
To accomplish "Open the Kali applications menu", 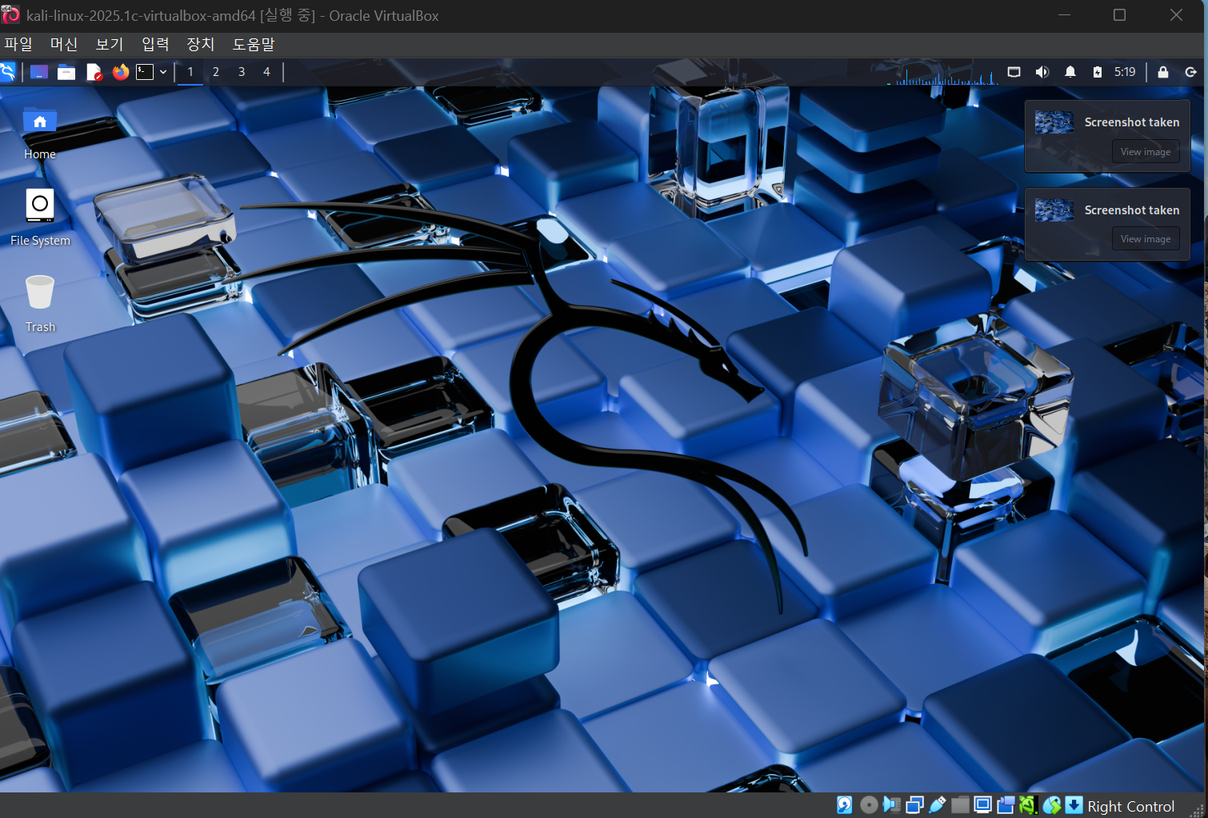I will pyautogui.click(x=7, y=72).
